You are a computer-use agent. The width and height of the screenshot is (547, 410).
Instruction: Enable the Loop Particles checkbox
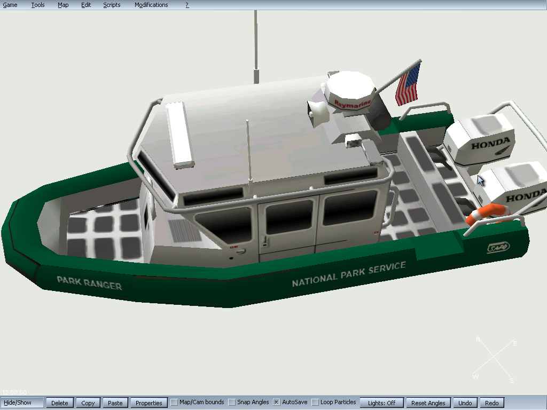click(x=315, y=403)
